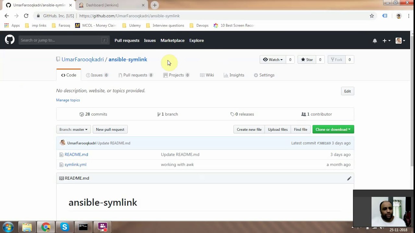Switch to the Dashboard [Jenkins] tab
415x233 pixels.
pos(112,5)
